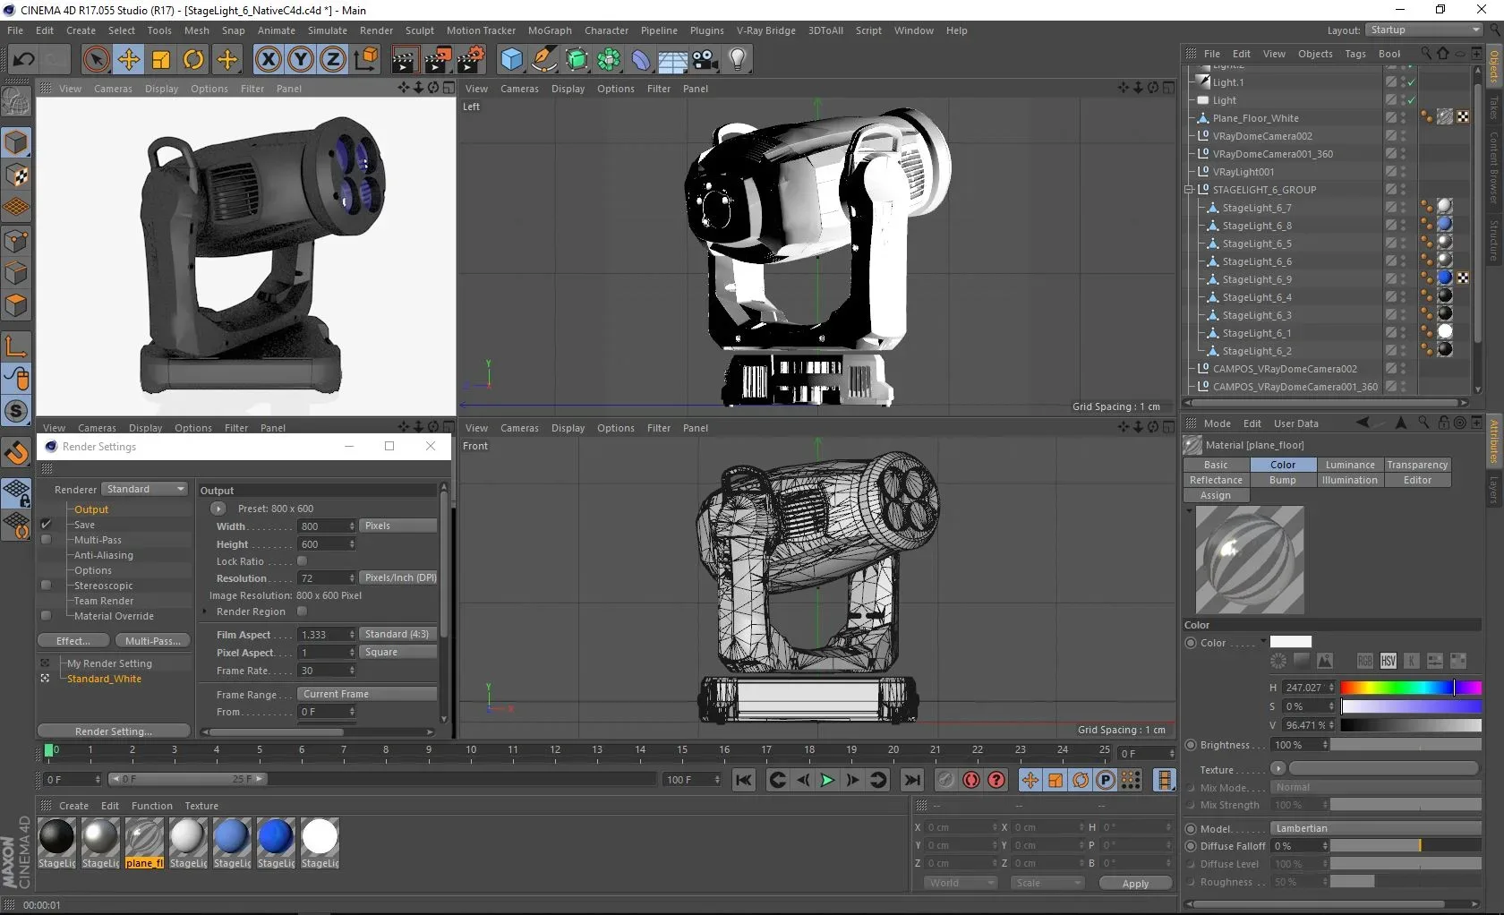Select the Rotate tool

click(193, 60)
